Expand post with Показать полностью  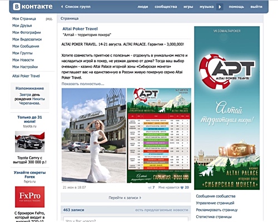(x=83, y=84)
